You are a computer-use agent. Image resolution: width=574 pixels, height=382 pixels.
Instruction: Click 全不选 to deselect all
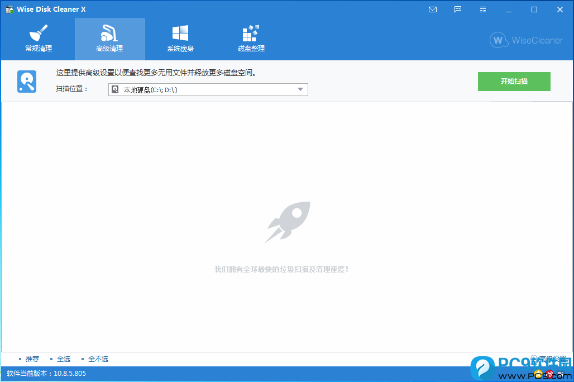[98, 359]
